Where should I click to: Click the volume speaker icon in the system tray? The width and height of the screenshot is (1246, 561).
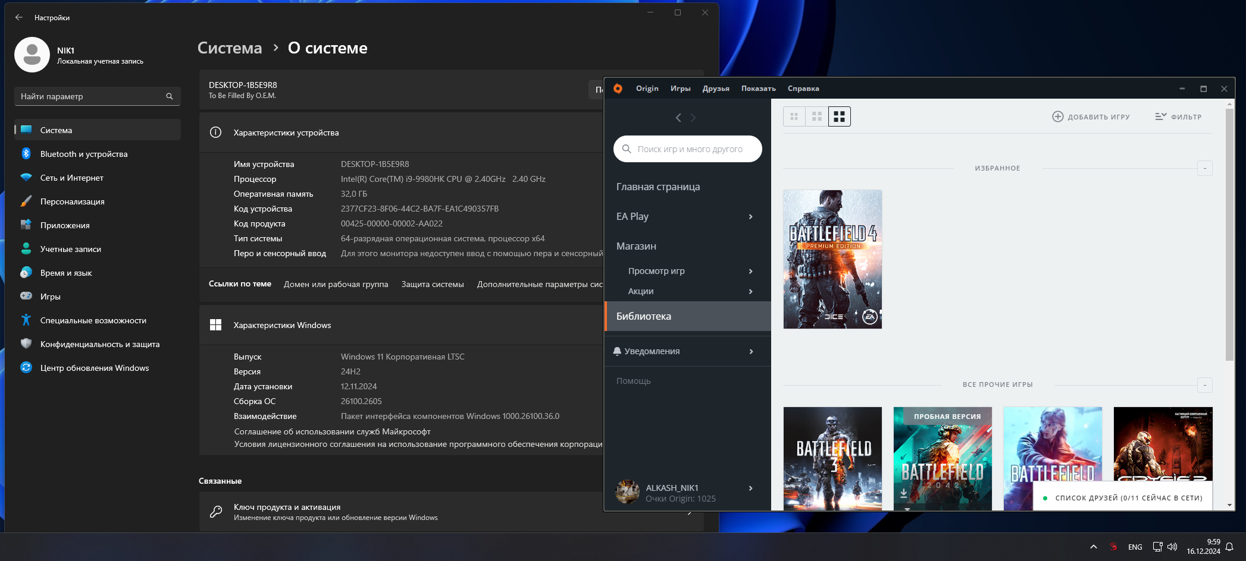1172,547
